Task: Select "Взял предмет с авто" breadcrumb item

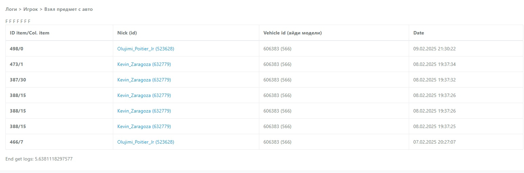Action: [x=68, y=9]
